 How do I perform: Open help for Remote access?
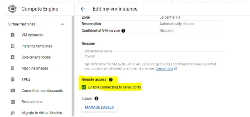click(111, 79)
